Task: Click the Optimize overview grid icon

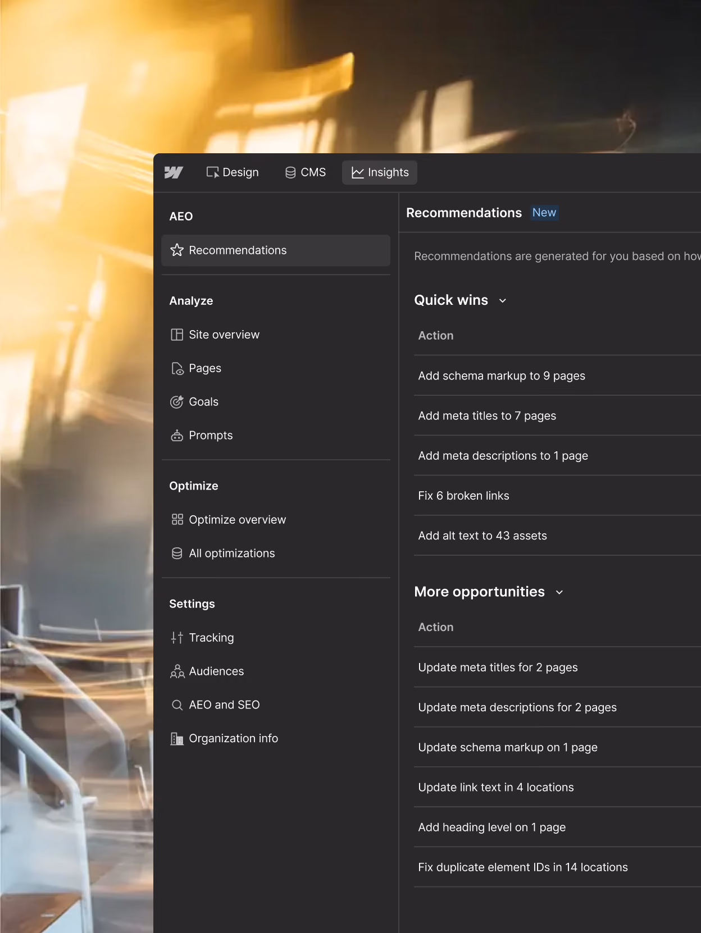Action: click(177, 519)
